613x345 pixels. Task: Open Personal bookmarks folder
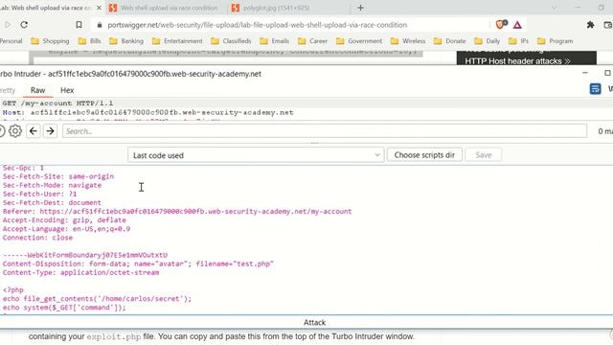11,41
